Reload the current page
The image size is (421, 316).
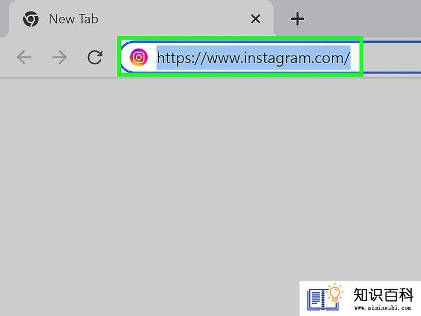[x=95, y=57]
